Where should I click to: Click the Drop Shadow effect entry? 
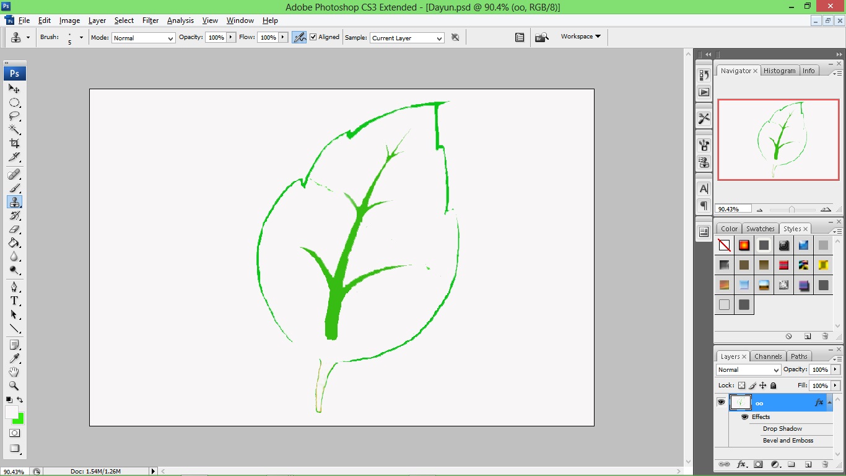click(x=782, y=428)
